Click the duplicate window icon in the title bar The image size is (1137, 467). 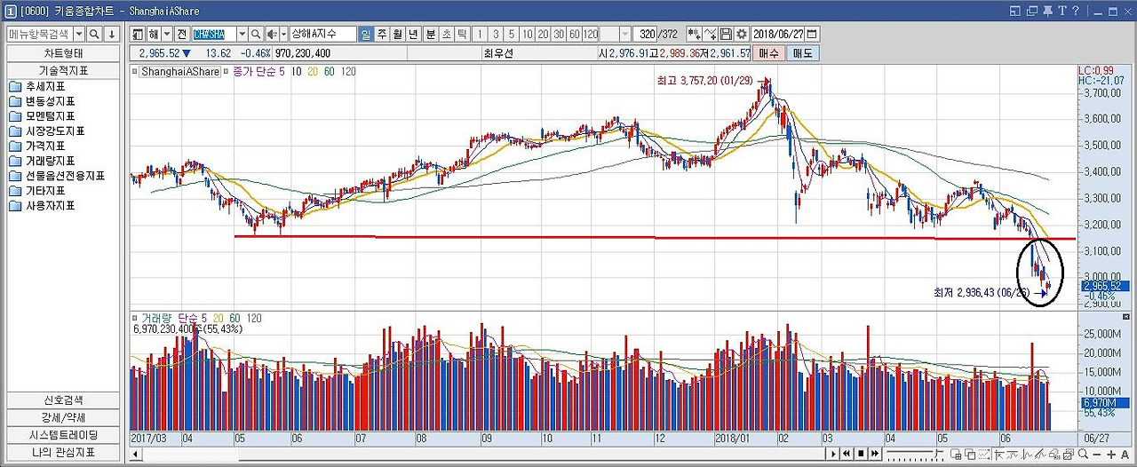[1032, 12]
